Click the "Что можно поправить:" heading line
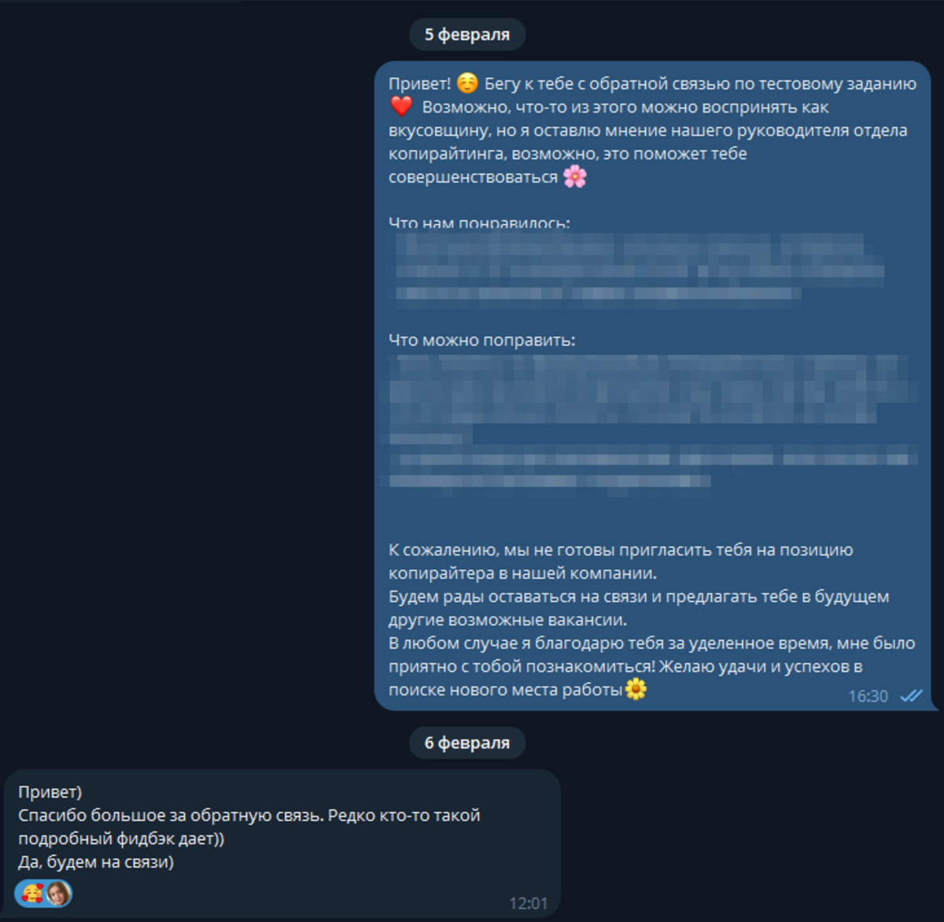This screenshot has height=922, width=944. (481, 340)
